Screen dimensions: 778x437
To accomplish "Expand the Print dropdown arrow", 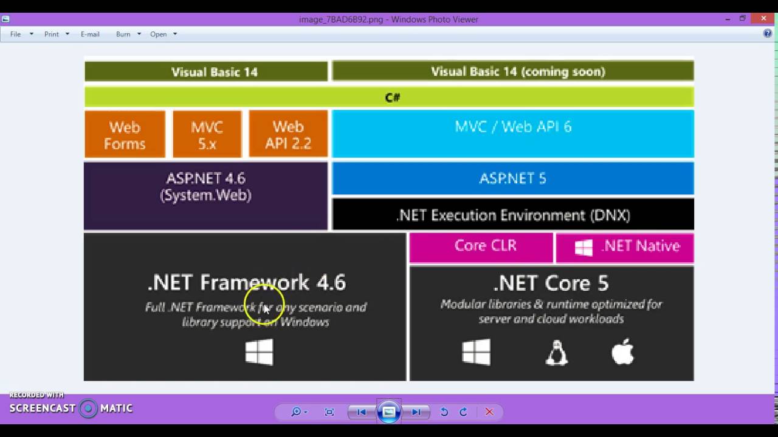I will pyautogui.click(x=67, y=34).
